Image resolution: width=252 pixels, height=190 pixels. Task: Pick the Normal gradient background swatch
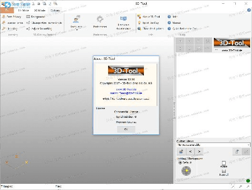224,171
